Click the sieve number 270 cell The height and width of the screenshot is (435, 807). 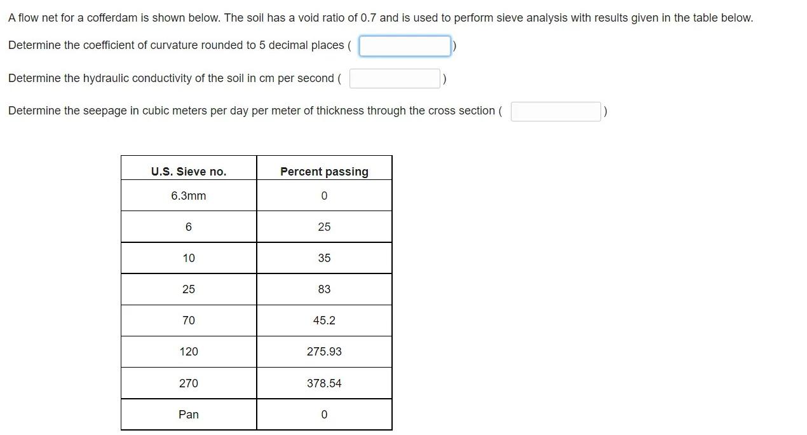coord(188,382)
